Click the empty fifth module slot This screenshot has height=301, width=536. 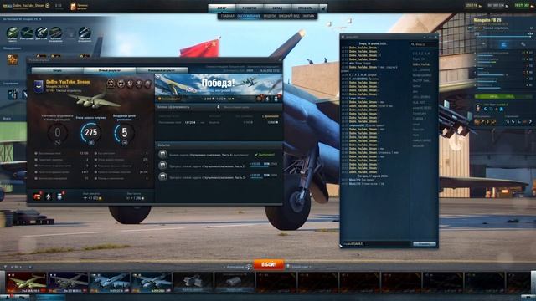click(70, 33)
